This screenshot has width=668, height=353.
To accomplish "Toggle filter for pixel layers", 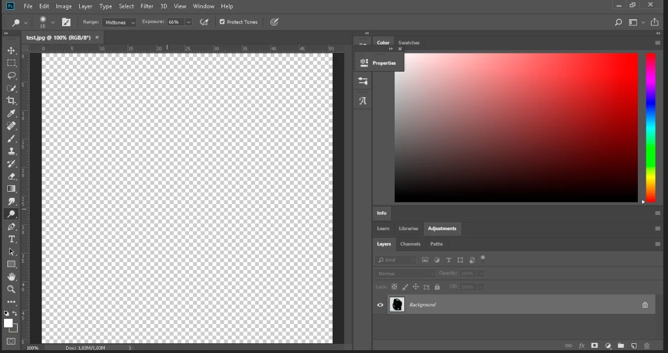I will point(425,260).
